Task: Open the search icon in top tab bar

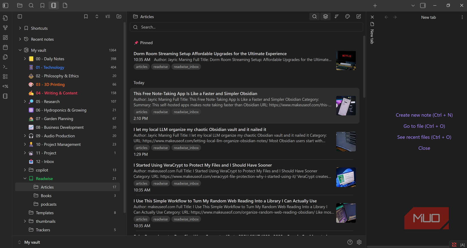Action: (x=31, y=5)
